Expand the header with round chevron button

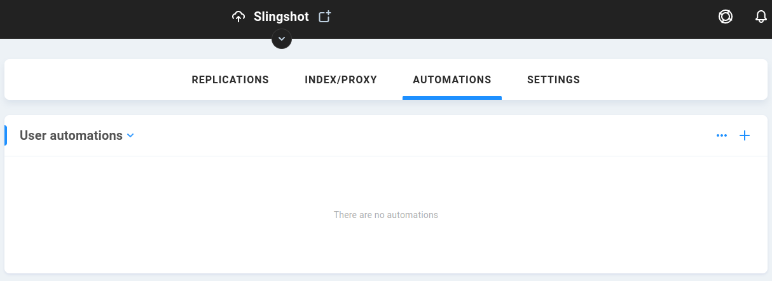pyautogui.click(x=282, y=39)
